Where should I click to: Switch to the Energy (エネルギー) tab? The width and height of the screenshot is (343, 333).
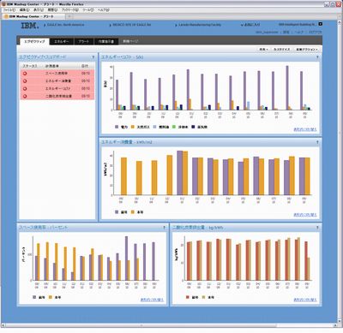coord(62,41)
